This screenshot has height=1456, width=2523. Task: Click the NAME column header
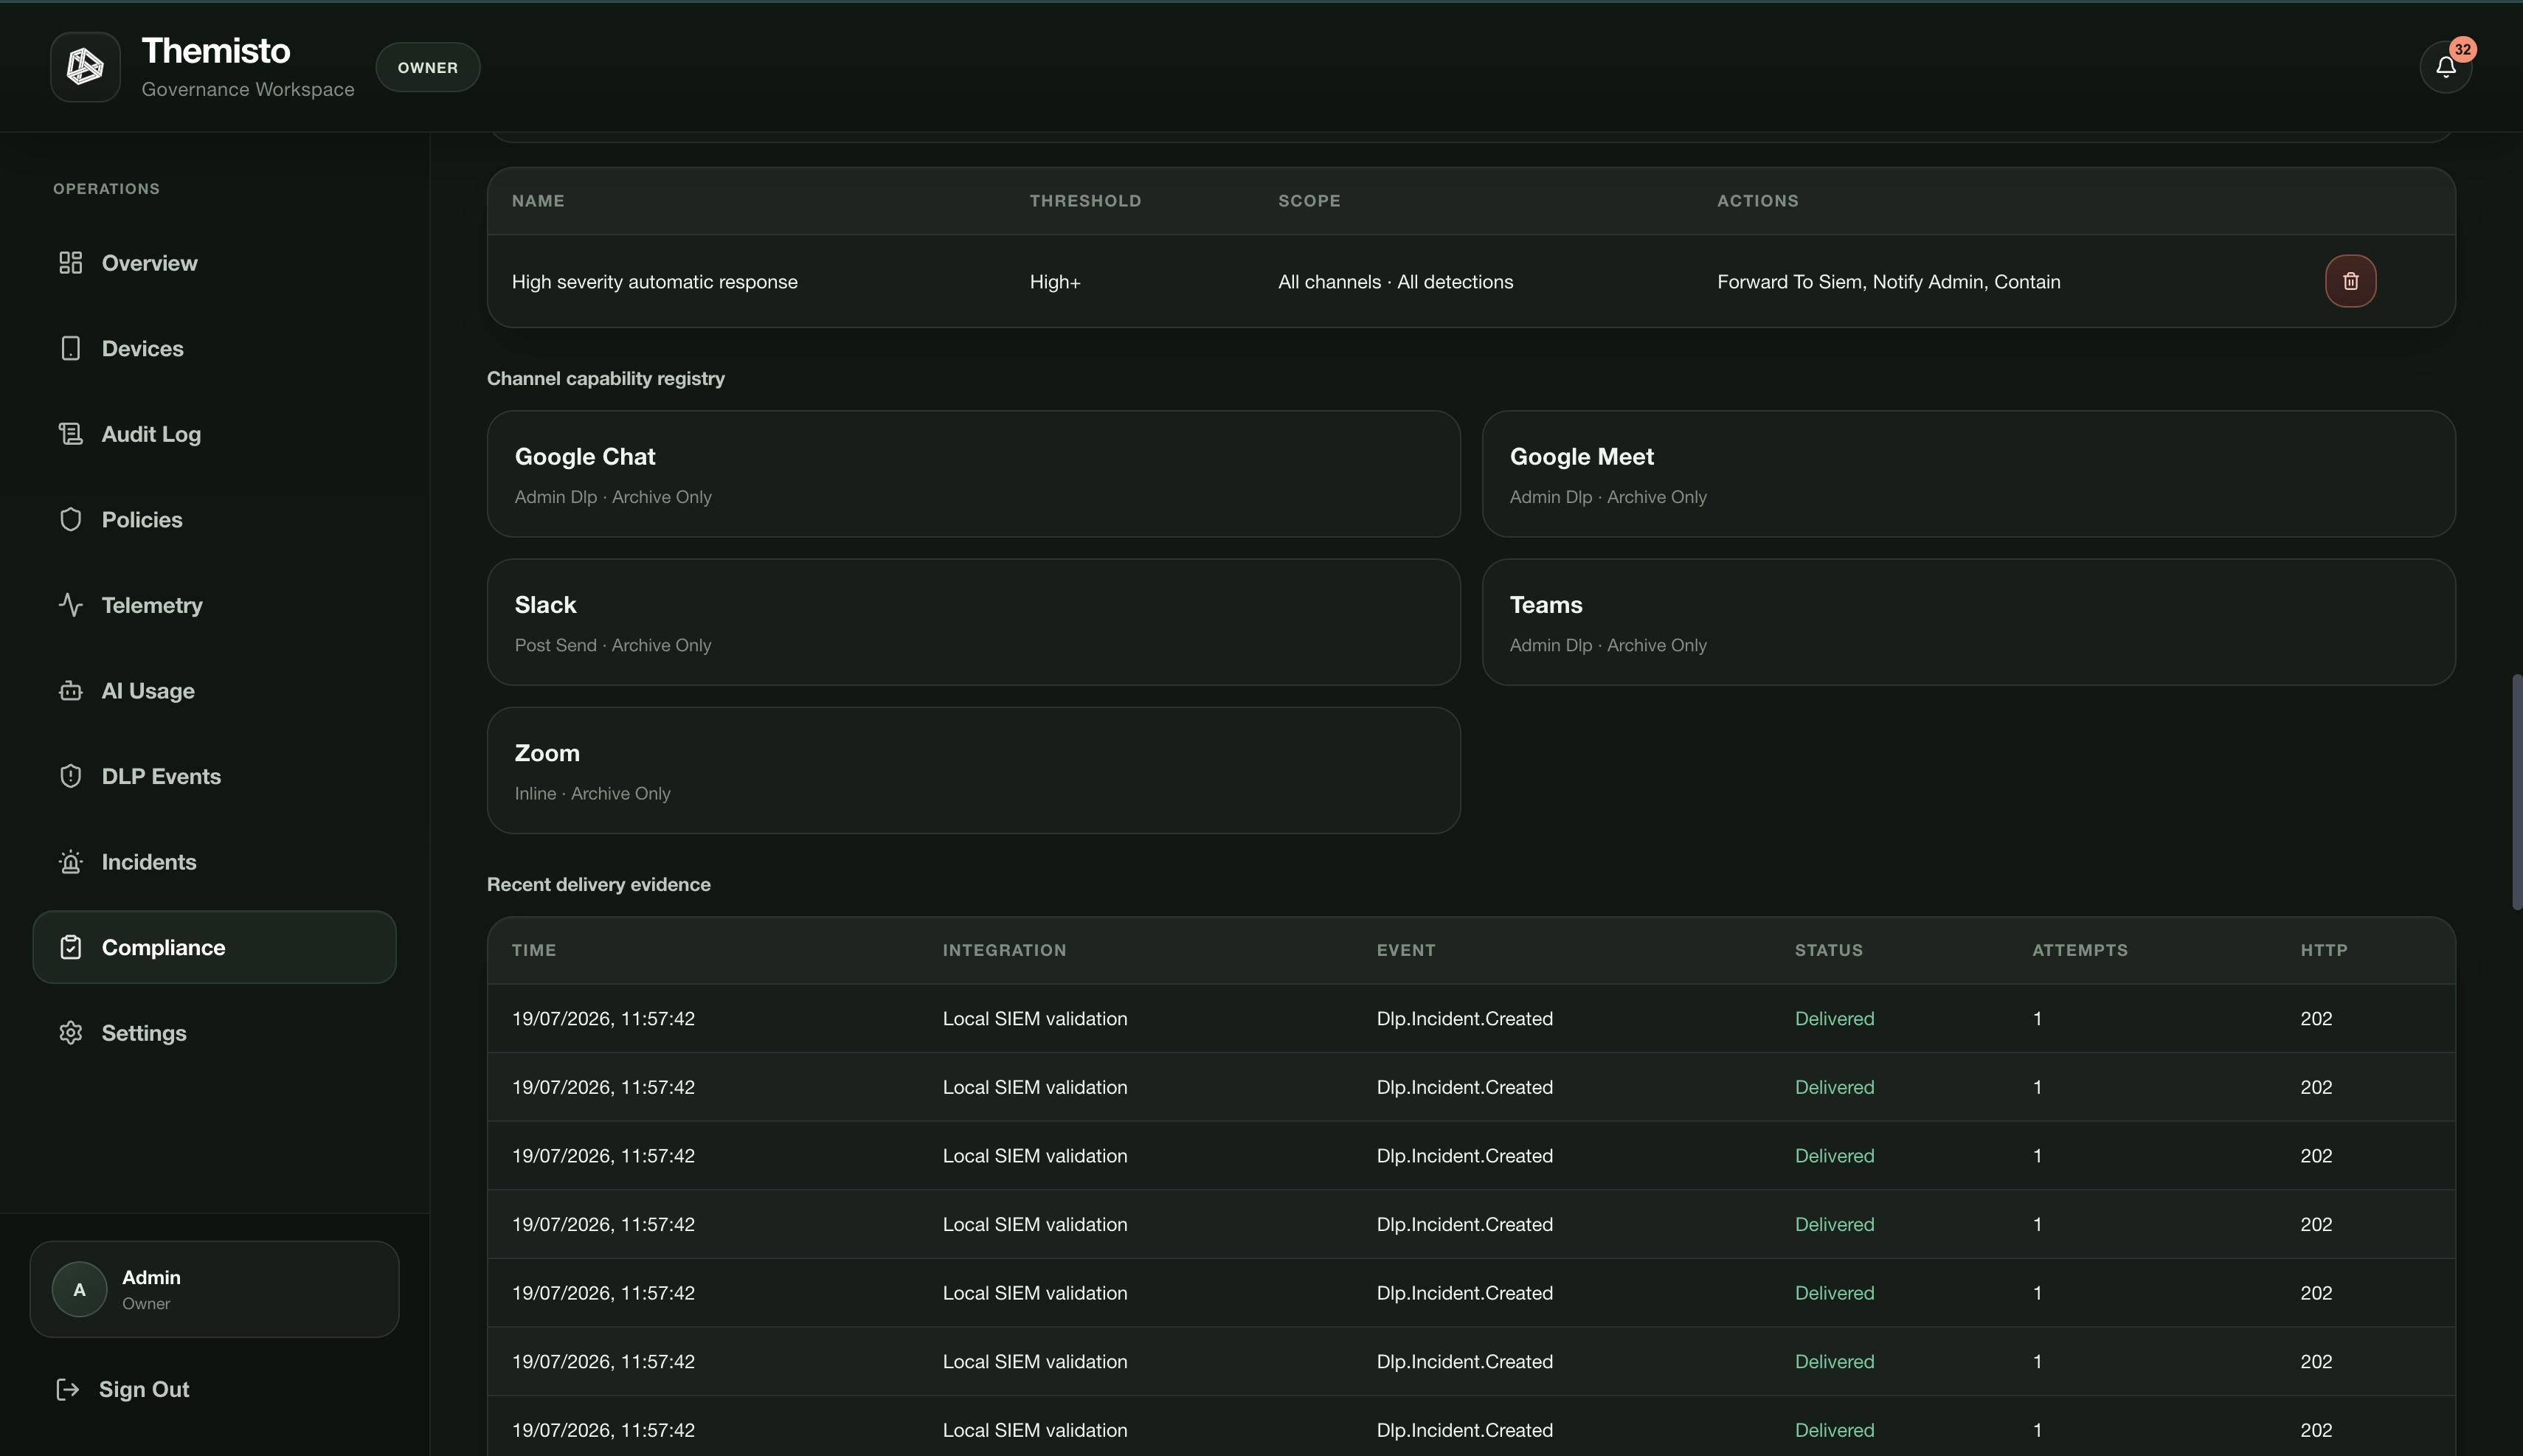(538, 201)
